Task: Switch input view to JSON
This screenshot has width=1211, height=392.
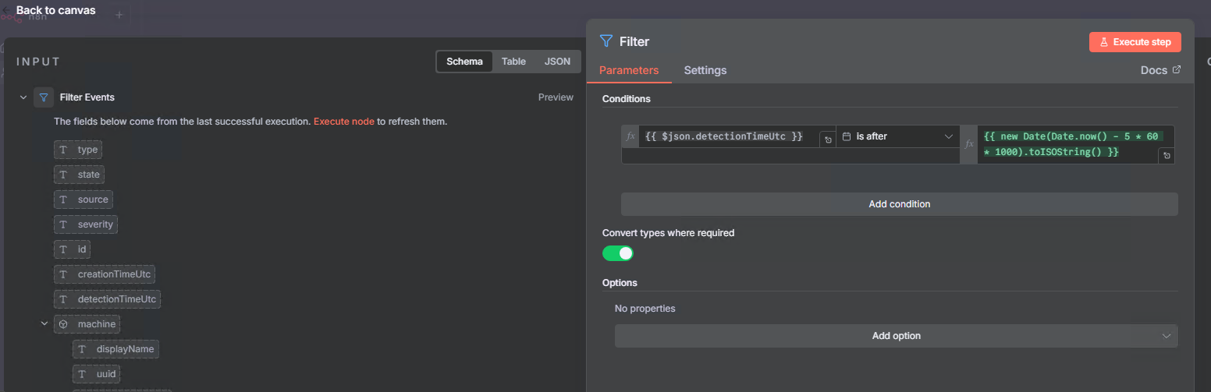Action: click(557, 62)
